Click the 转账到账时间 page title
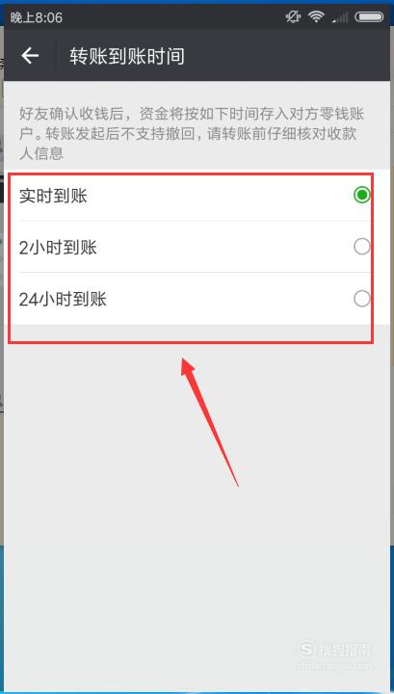394x694 pixels. pyautogui.click(x=127, y=56)
